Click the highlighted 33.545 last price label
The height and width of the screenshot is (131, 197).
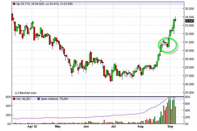point(189,21)
